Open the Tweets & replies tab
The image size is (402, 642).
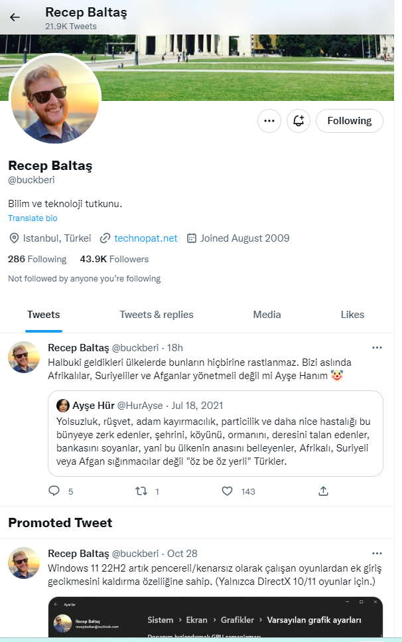157,314
